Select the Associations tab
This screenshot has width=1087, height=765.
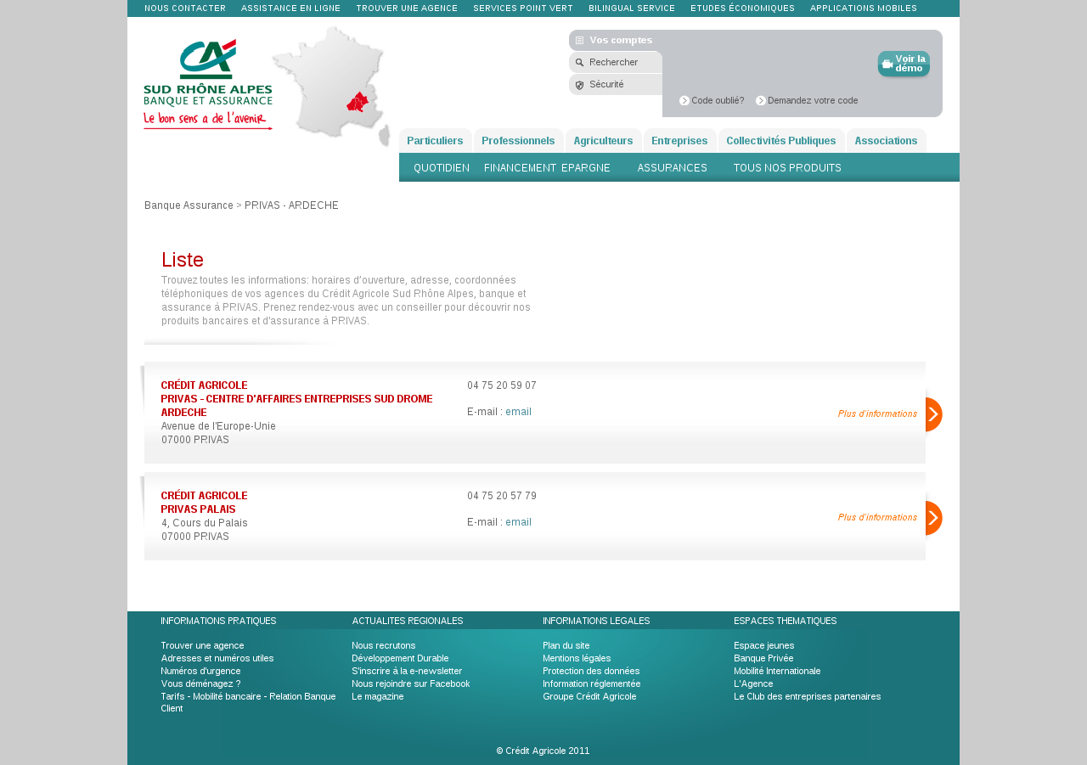[x=886, y=141]
